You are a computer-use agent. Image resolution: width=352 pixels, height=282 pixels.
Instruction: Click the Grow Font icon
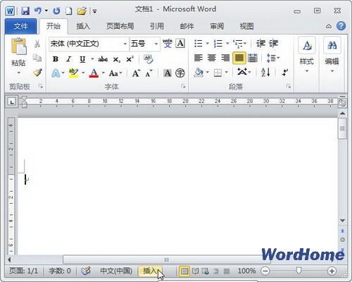tap(136, 73)
